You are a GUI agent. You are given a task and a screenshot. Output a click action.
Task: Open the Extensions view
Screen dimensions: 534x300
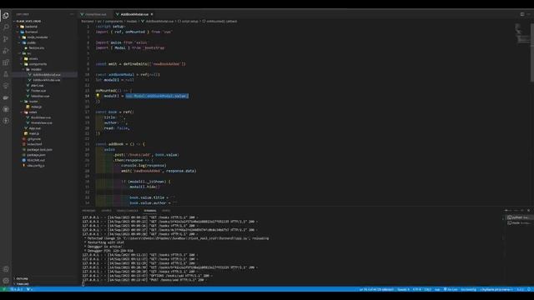(6, 62)
